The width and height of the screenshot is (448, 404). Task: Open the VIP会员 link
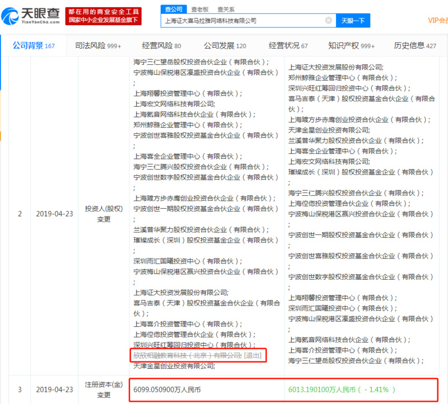[x=438, y=20]
